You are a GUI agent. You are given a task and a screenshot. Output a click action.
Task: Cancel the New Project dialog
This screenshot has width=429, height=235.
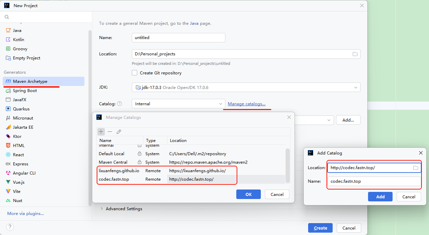tap(349, 228)
